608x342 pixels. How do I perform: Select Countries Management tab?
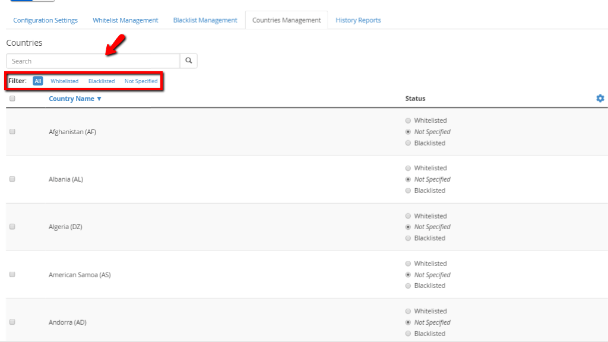click(287, 20)
